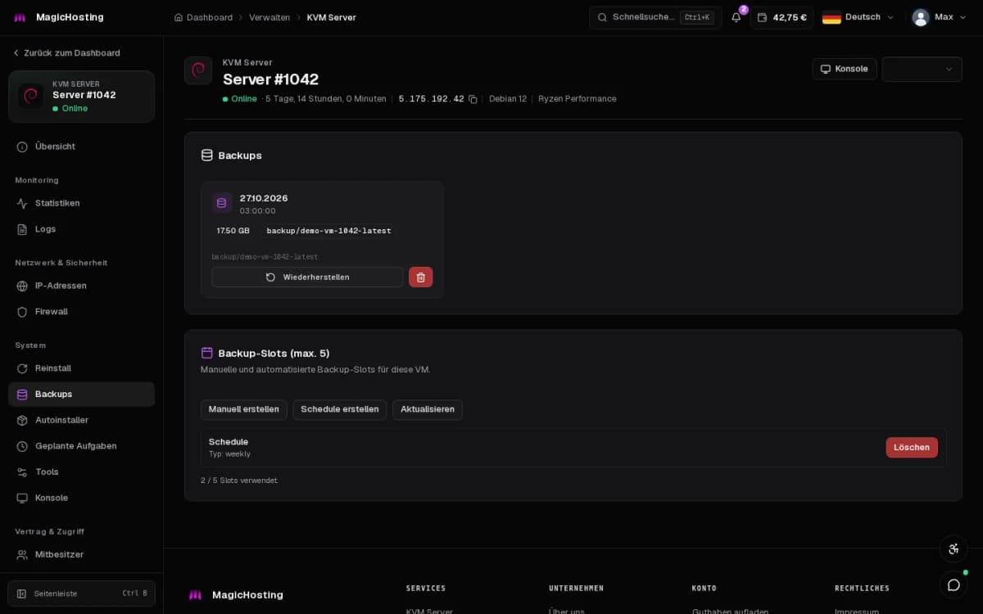Go back via Zurück zum Dashboard
This screenshot has height=614, width=983.
tap(66, 53)
